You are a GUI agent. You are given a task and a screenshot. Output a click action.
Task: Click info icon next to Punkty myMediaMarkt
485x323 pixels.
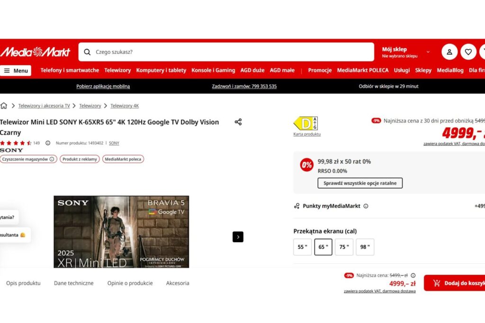pyautogui.click(x=366, y=206)
